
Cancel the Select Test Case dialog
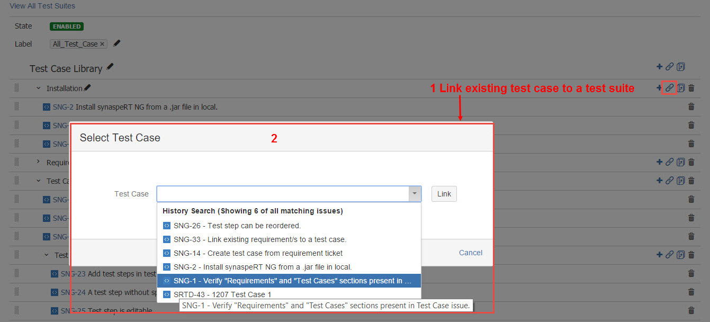pos(471,253)
